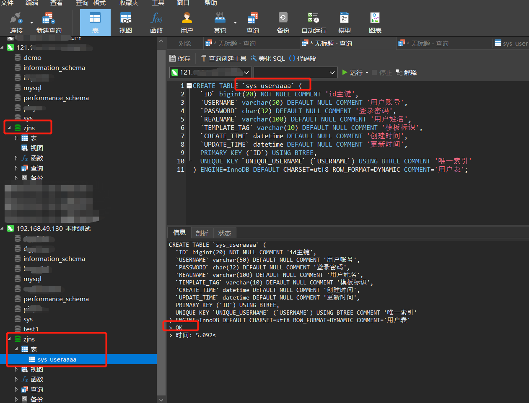Viewport: 529px width, 403px height.
Task: Open the run button dropdown arrow
Action: [x=367, y=72]
